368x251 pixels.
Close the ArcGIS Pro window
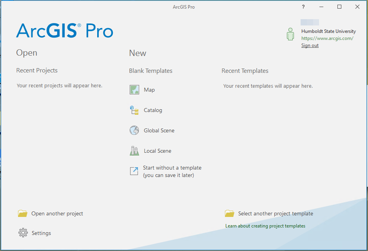(x=357, y=7)
